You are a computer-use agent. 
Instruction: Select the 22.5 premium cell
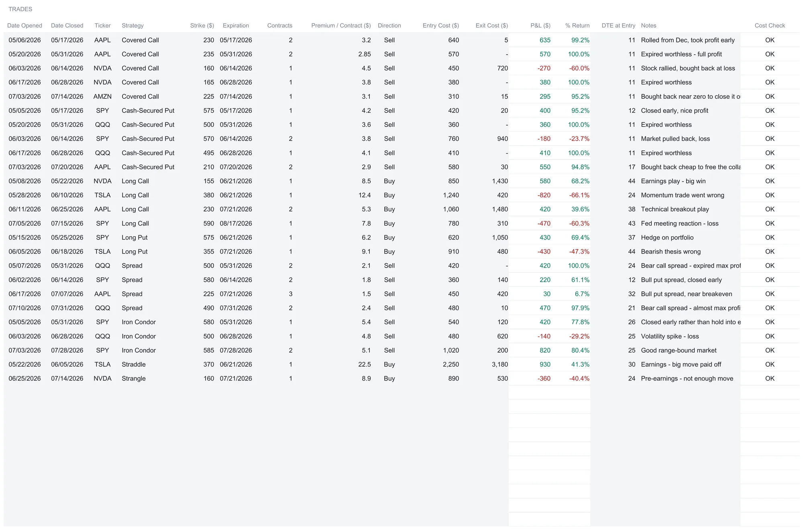[x=365, y=364]
